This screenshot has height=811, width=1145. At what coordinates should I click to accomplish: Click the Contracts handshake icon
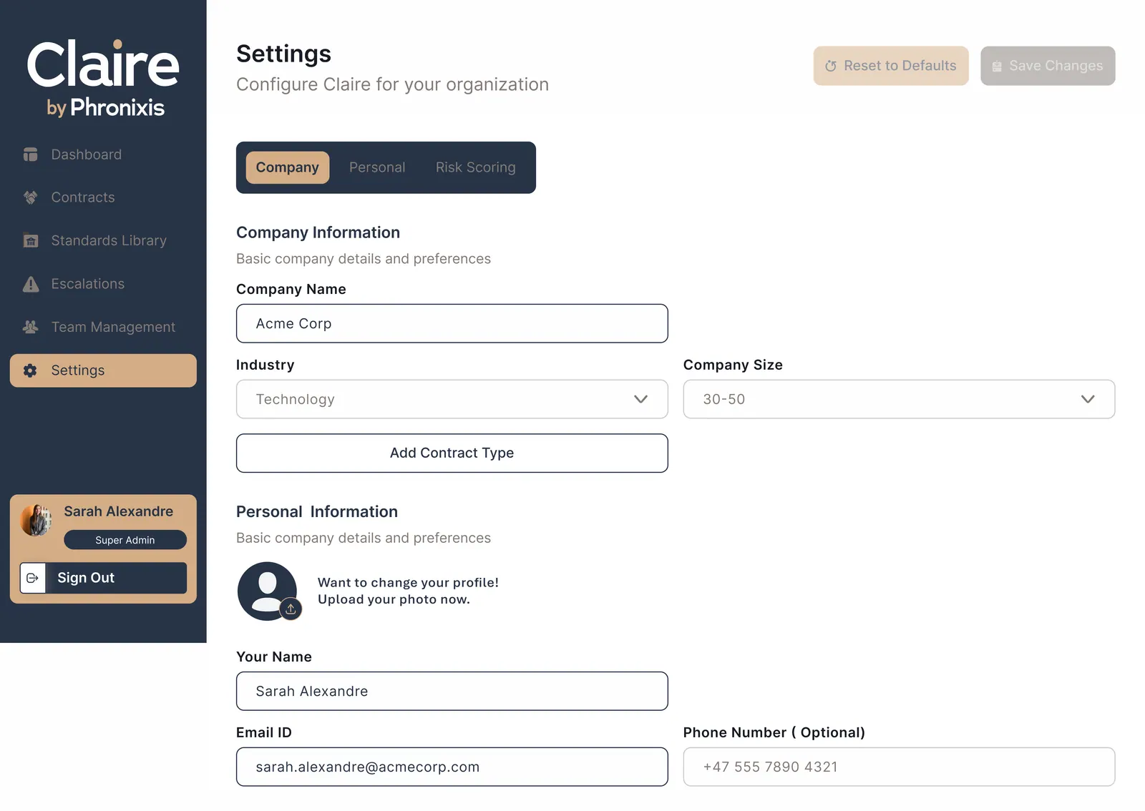pos(30,197)
